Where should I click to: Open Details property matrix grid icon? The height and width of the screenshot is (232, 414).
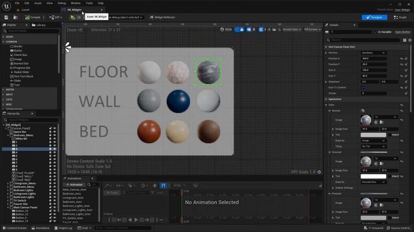coord(404,40)
